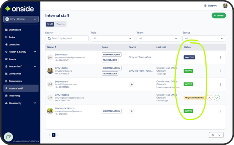Open the Team filter dropdown
This screenshot has width=234, height=145.
pyautogui.click(x=158, y=38)
